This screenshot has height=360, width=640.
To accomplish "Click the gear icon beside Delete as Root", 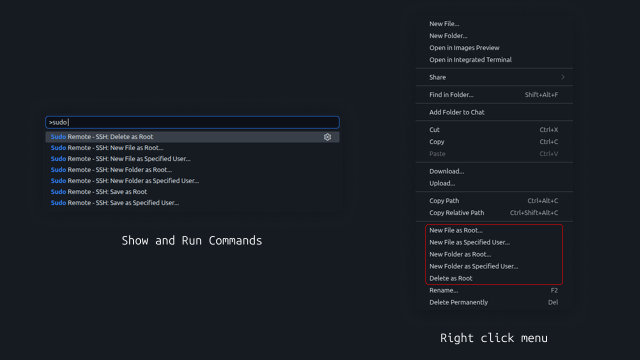I will tap(327, 137).
